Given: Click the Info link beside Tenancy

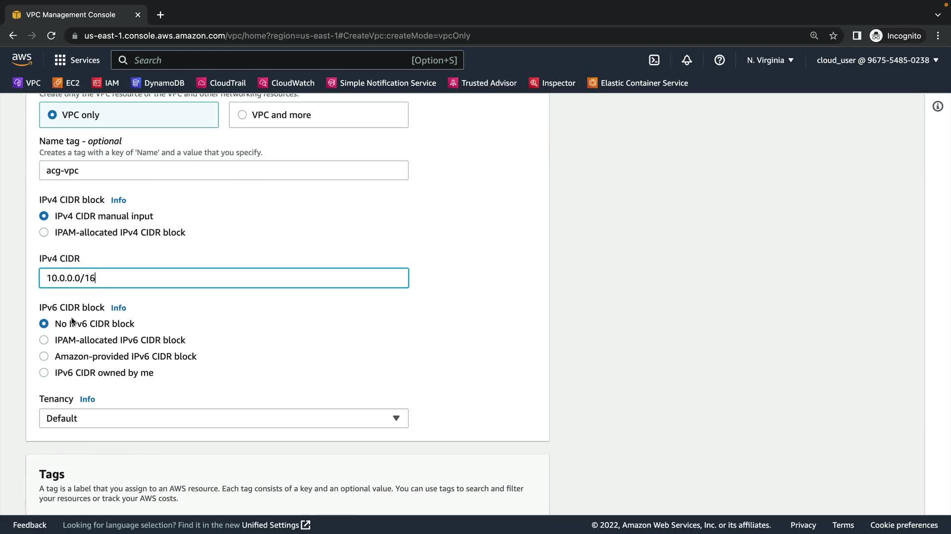Looking at the screenshot, I should [87, 400].
